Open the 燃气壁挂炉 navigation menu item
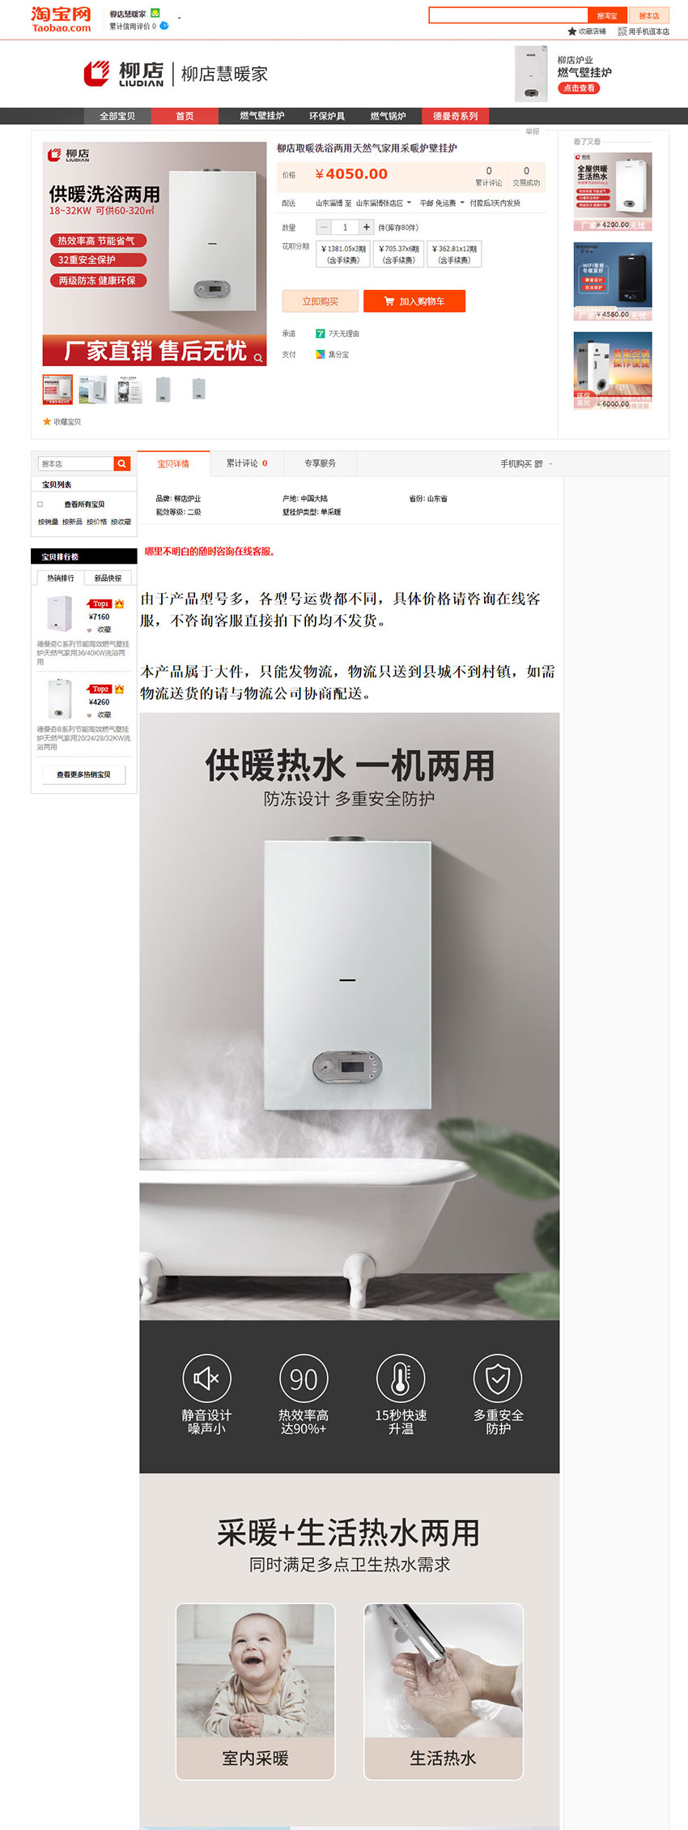The width and height of the screenshot is (688, 1830). coord(262,116)
